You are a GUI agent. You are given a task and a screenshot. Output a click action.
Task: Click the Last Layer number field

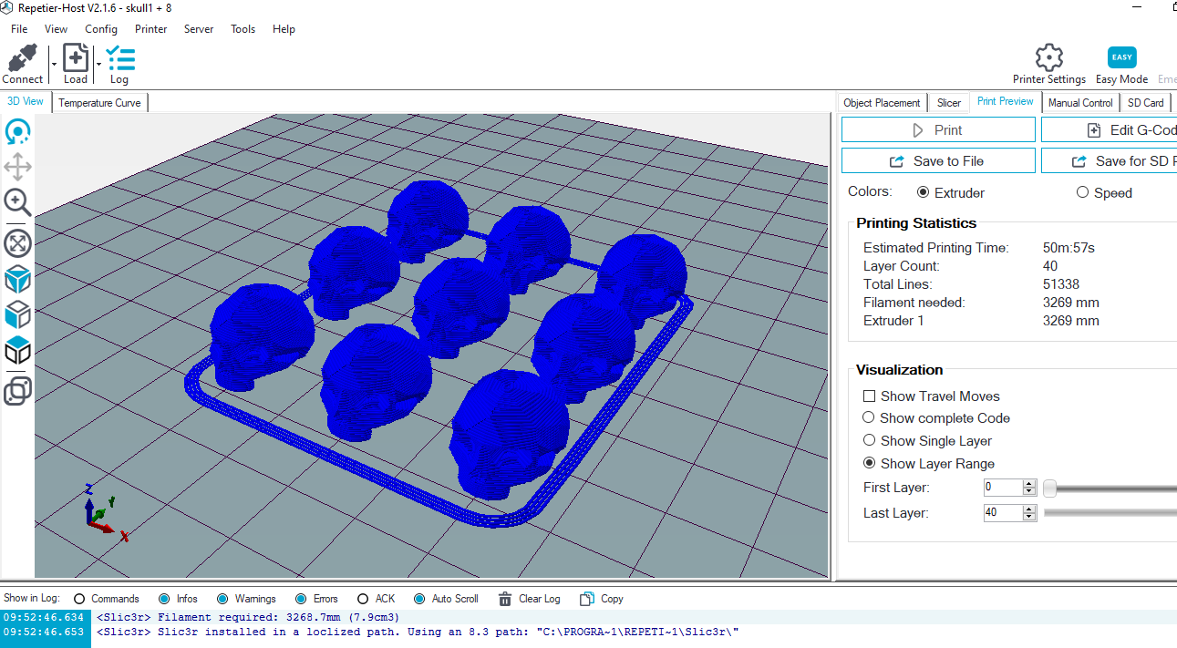coord(1003,513)
